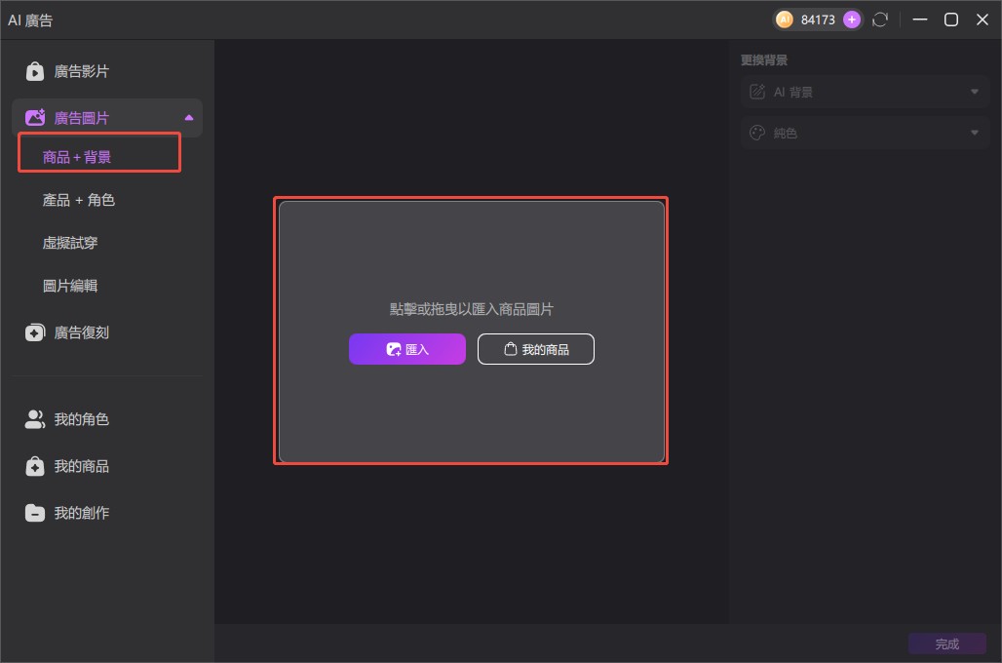Image resolution: width=1002 pixels, height=663 pixels.
Task: Maximize the AI 廣告 window
Action: pyautogui.click(x=951, y=19)
